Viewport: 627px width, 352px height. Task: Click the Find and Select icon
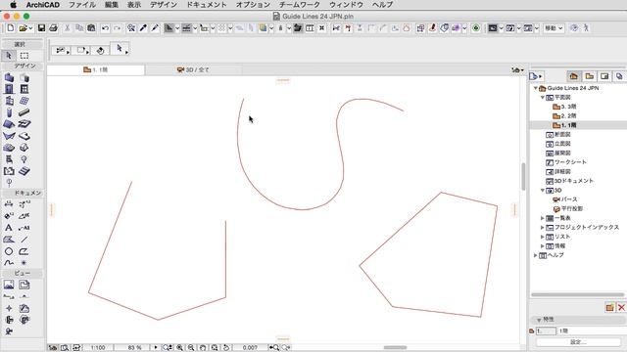click(131, 28)
